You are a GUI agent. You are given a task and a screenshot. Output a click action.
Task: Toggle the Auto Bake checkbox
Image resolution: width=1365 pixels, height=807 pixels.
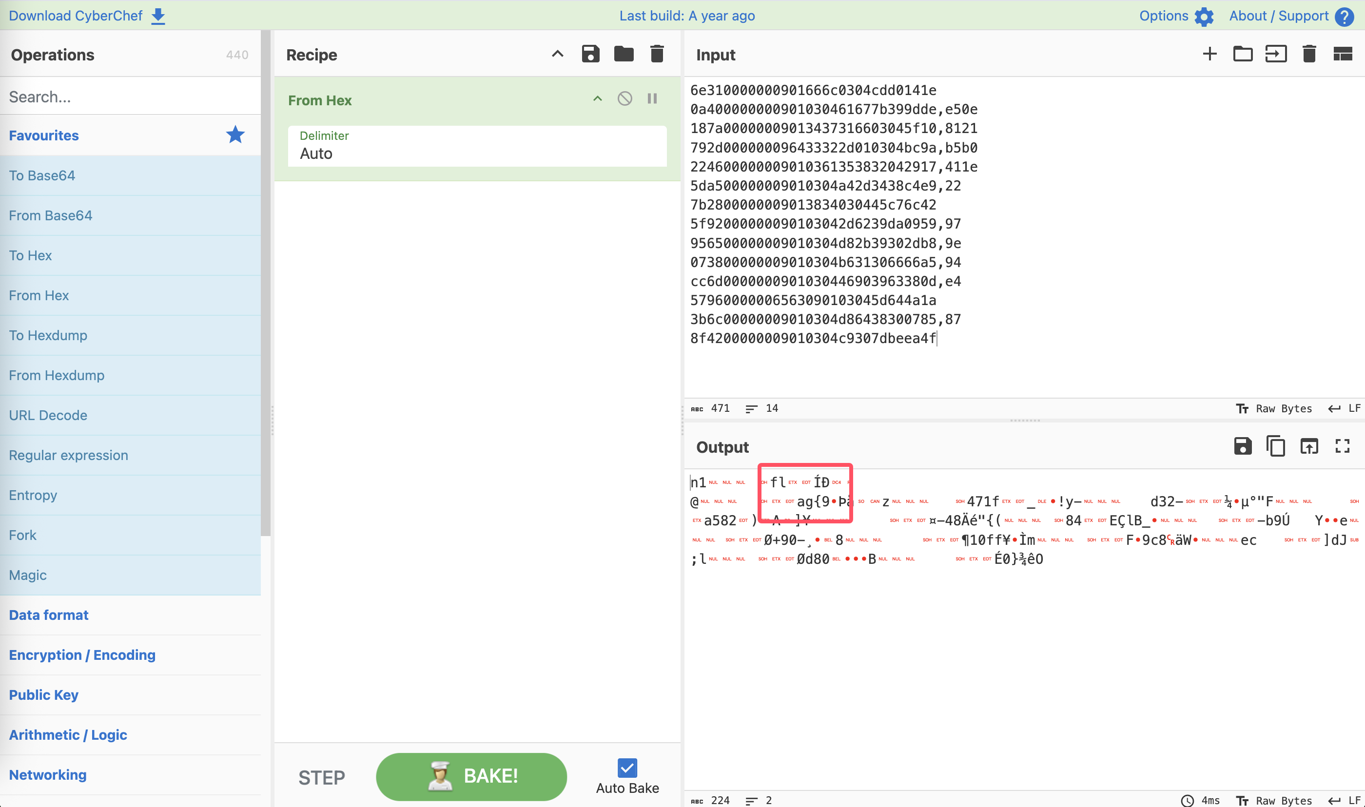click(627, 768)
